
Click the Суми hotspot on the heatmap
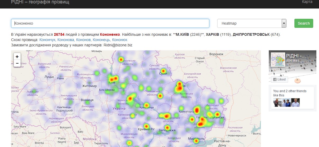pos(164,71)
